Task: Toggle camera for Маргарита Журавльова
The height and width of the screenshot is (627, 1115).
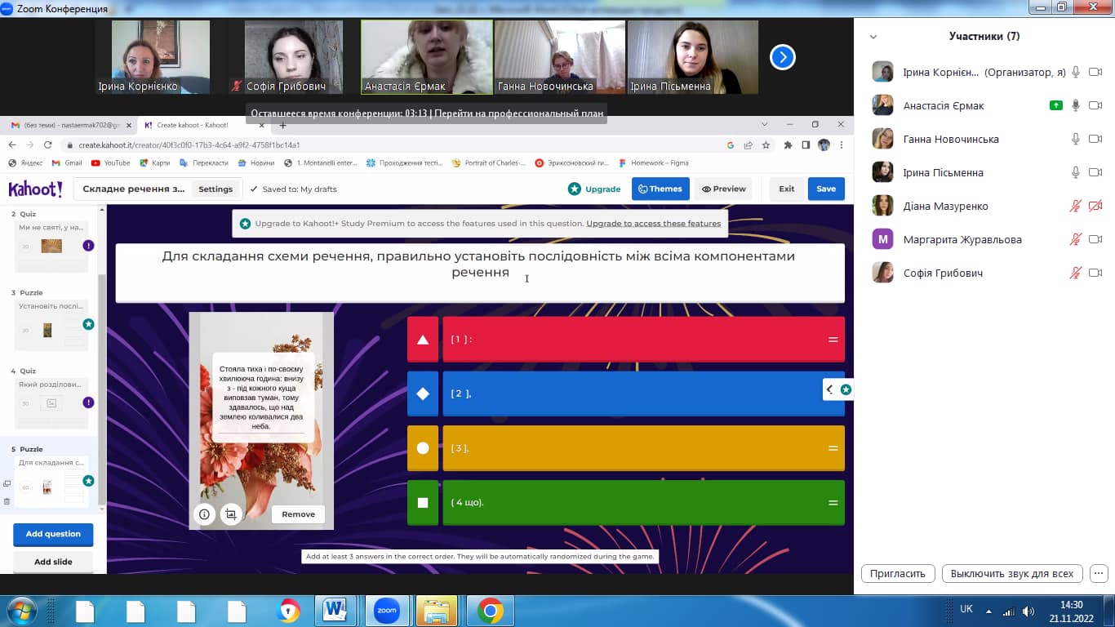Action: click(1095, 239)
